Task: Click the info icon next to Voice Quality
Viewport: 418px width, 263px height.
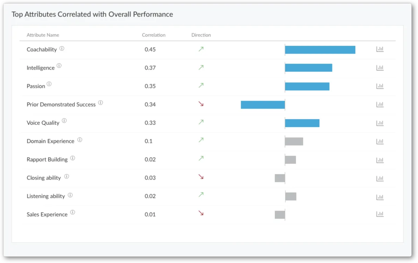Action: tap(64, 121)
